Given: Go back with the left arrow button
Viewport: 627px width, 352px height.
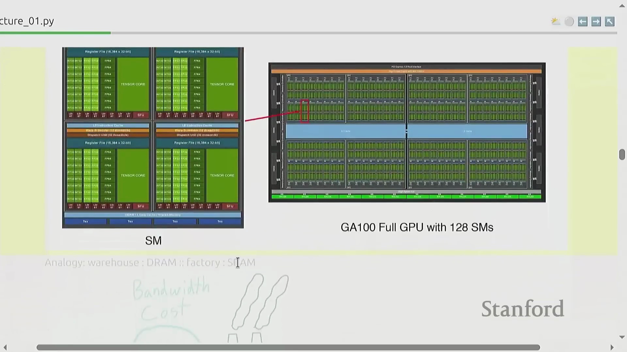Looking at the screenshot, I should [x=583, y=22].
